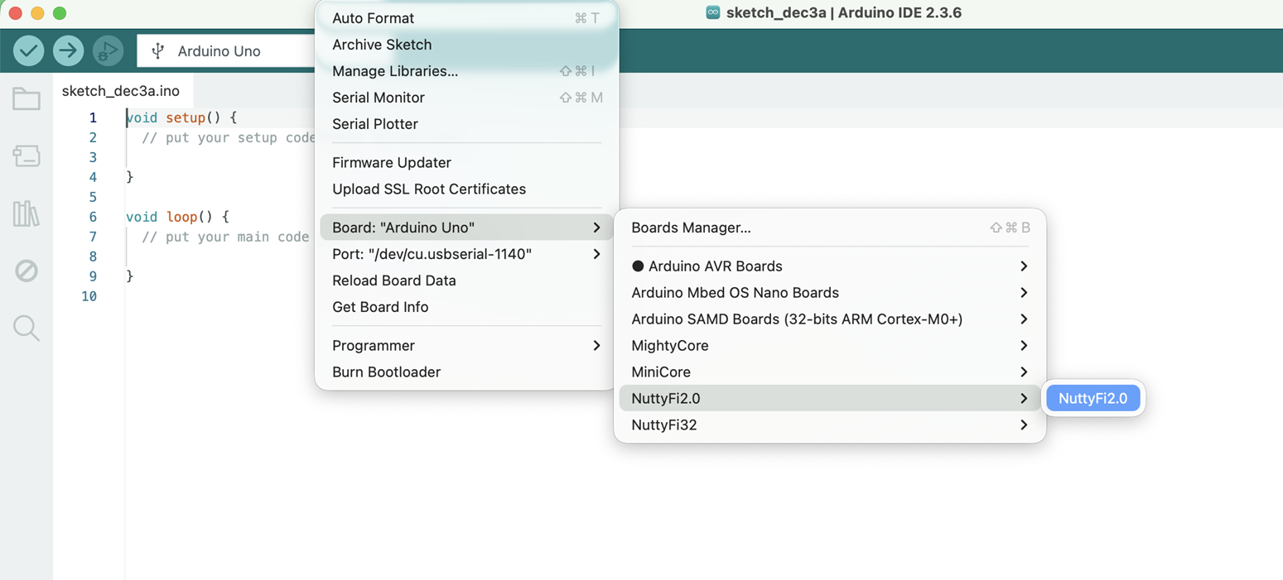Open the Debug icon in sidebar
This screenshot has height=580, width=1283.
pos(27,271)
